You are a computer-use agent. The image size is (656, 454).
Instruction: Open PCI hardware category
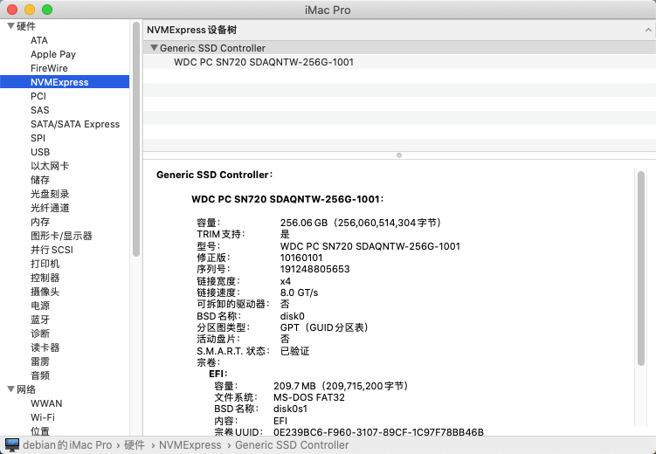38,96
